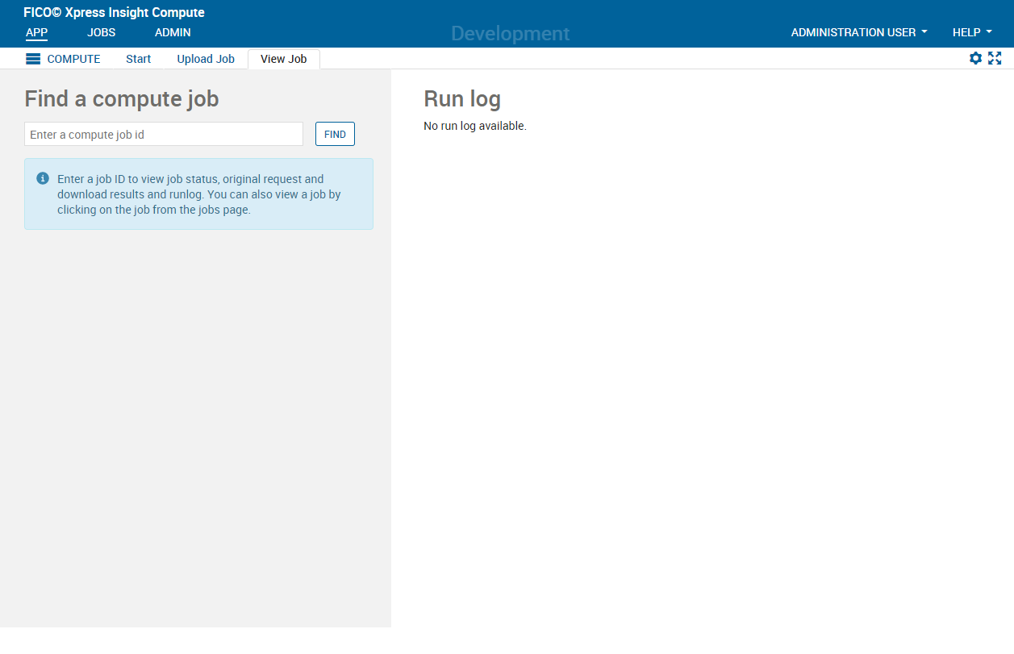The image size is (1014, 654).
Task: Click the Development environment label
Action: [510, 33]
